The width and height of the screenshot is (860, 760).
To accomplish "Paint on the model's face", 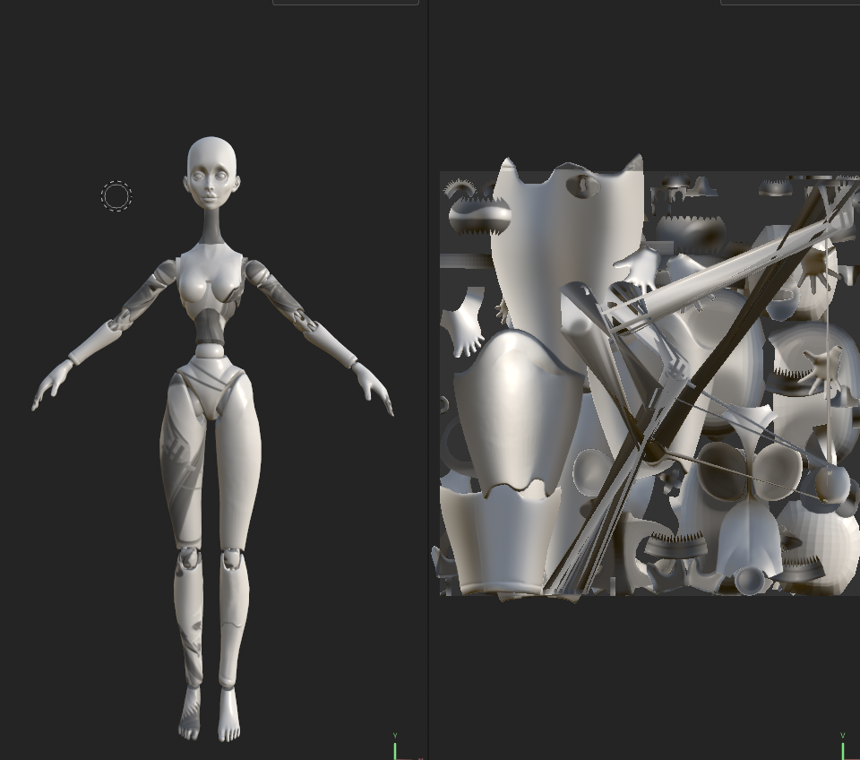I will click(x=211, y=184).
